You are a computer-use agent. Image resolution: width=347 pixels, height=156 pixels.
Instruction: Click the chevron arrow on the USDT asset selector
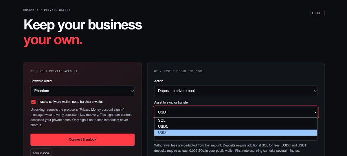(x=315, y=112)
